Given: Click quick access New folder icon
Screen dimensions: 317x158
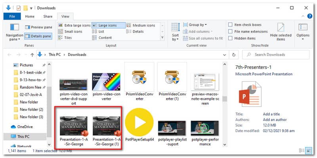Looking at the screenshot, I should pos(25,8).
